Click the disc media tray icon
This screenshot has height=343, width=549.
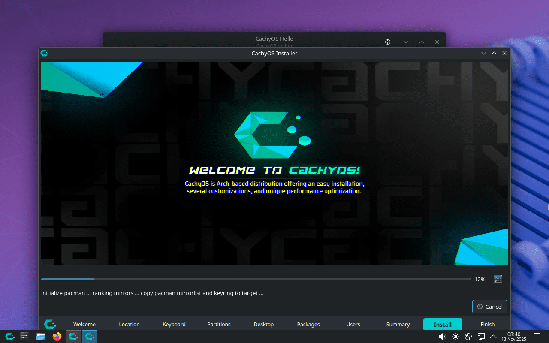(x=468, y=336)
